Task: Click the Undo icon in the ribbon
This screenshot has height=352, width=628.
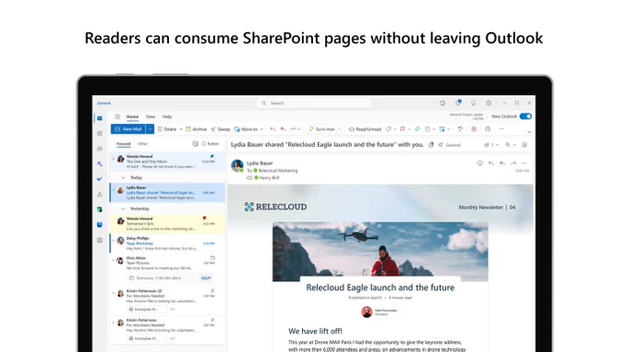Action: (460, 129)
